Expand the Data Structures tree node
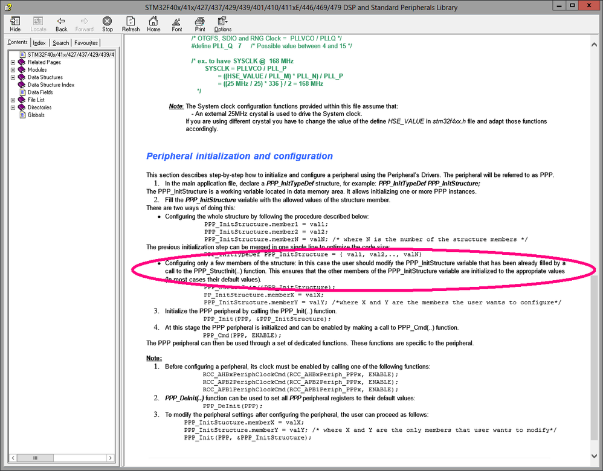Image resolution: width=603 pixels, height=471 pixels. 13,77
